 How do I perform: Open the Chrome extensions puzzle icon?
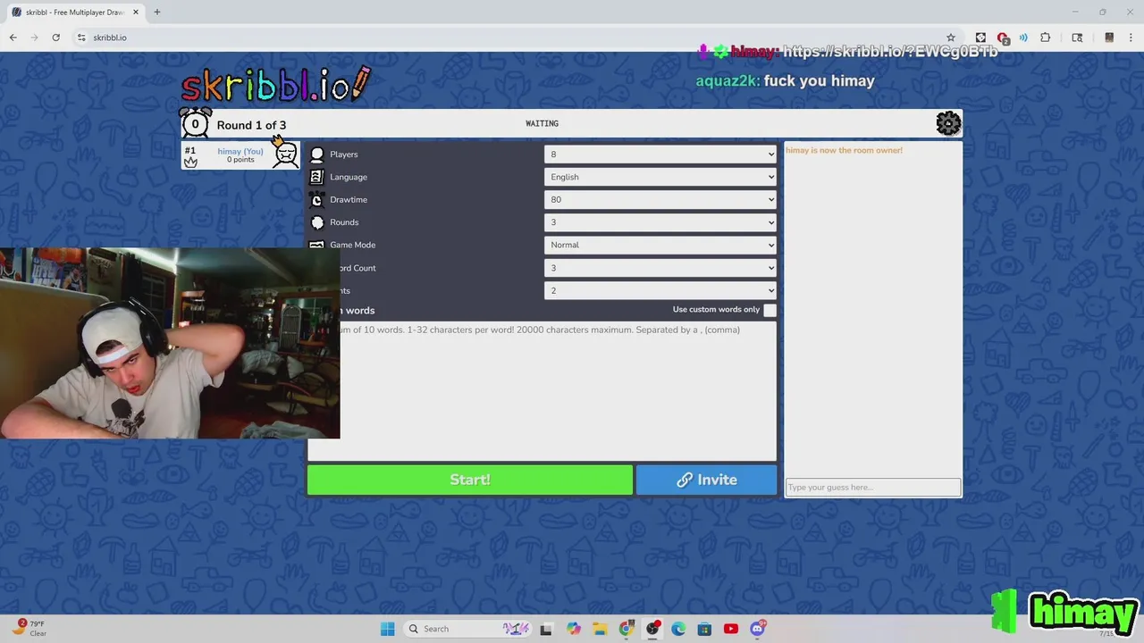pos(1045,38)
